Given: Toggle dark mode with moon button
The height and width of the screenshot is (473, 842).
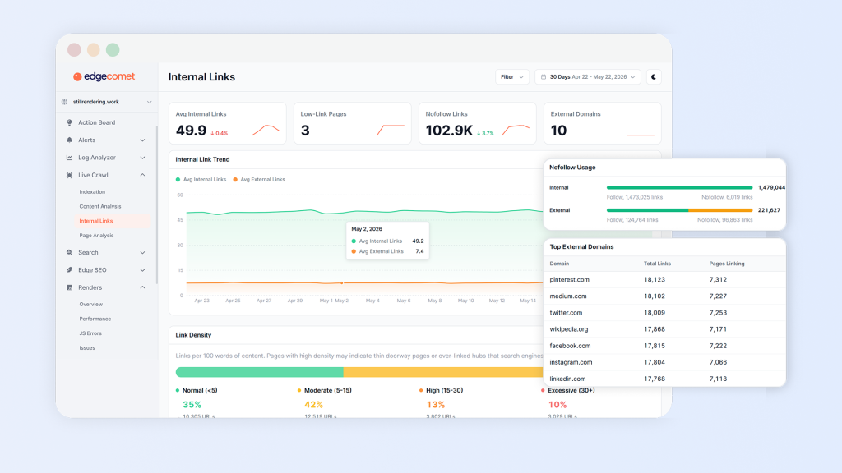Looking at the screenshot, I should pyautogui.click(x=654, y=76).
